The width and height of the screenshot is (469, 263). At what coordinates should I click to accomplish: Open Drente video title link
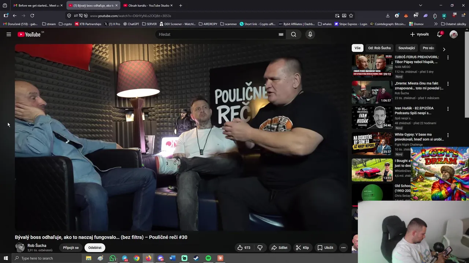[419, 85]
